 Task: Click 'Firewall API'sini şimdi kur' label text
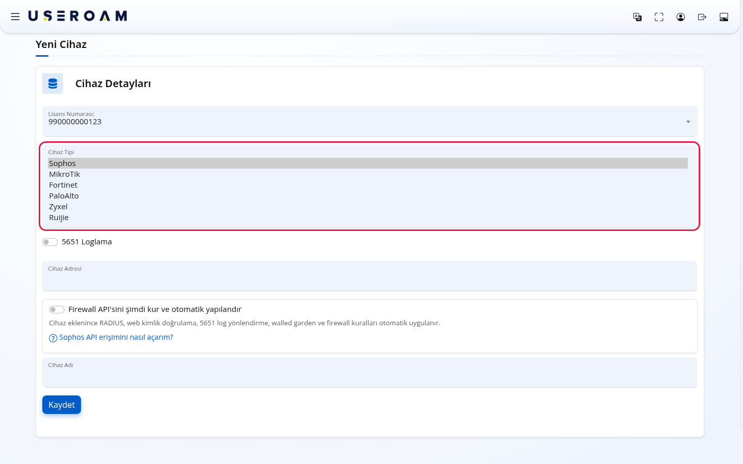(155, 309)
